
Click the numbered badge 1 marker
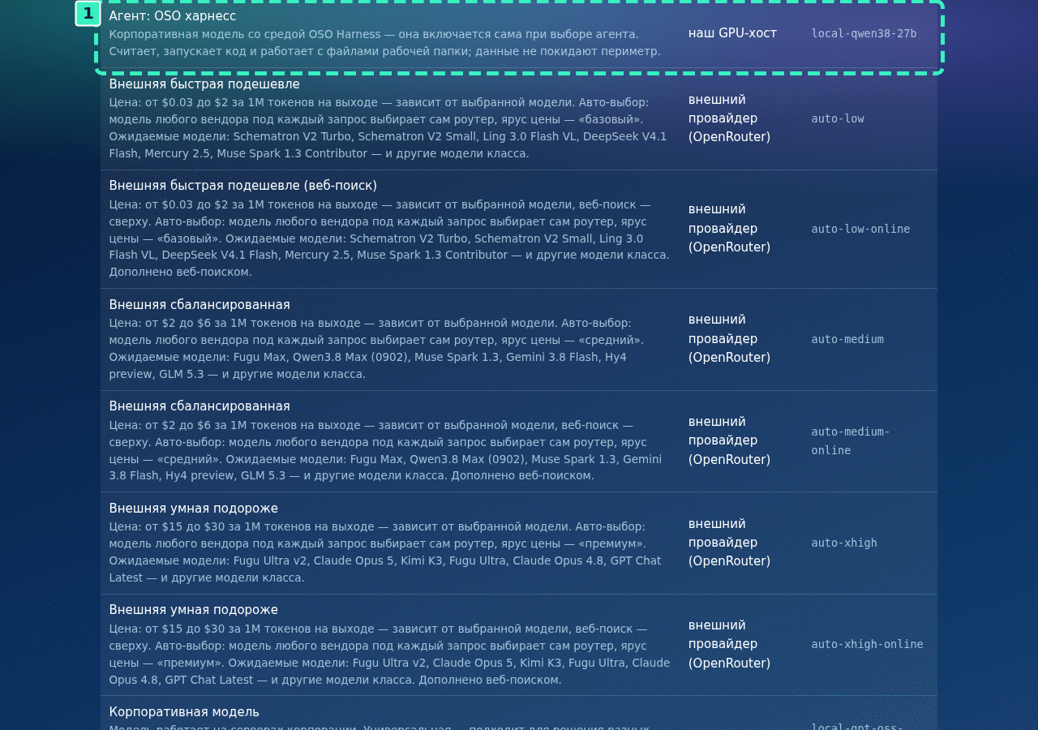point(88,14)
